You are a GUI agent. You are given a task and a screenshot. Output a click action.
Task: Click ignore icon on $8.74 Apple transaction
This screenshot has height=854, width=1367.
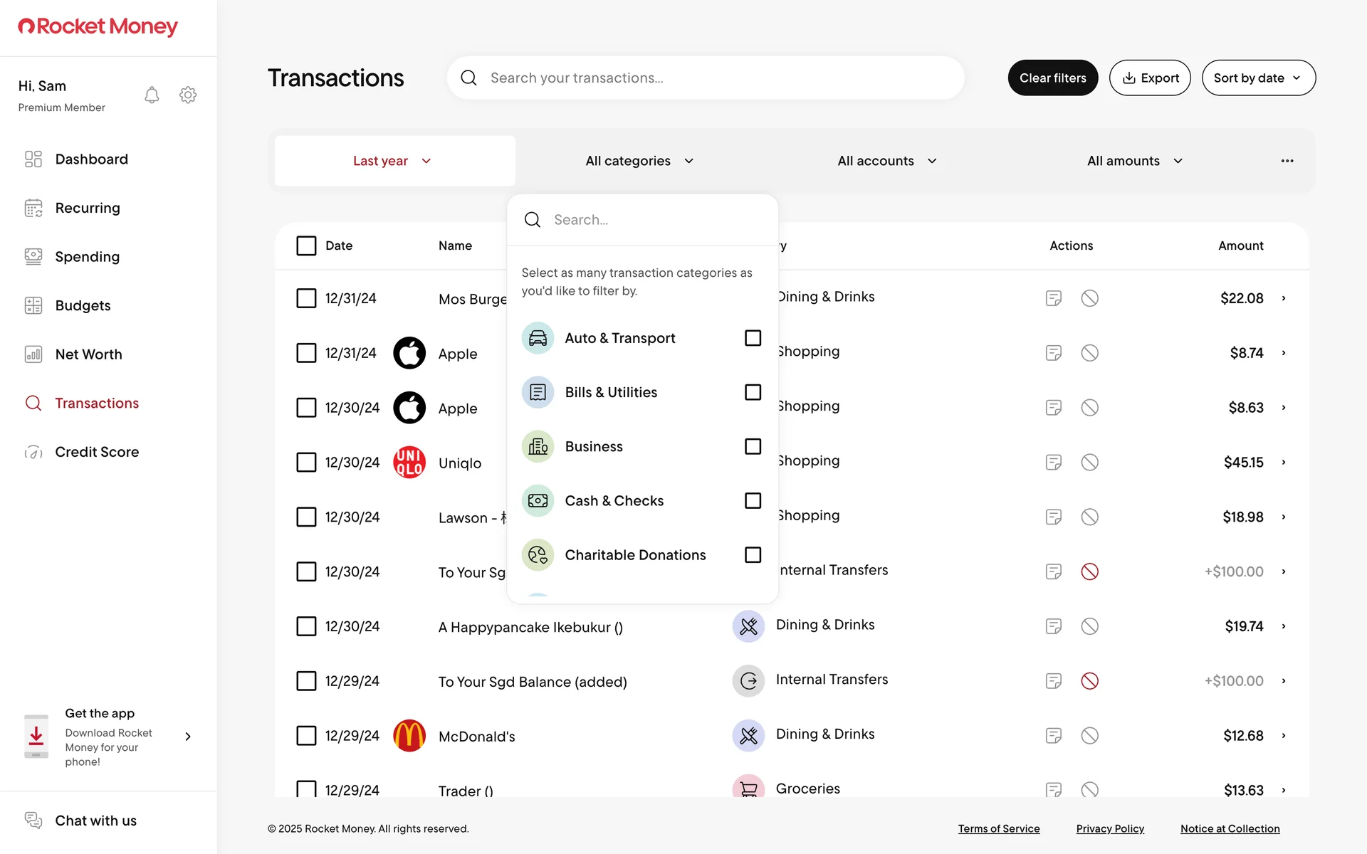(1089, 353)
